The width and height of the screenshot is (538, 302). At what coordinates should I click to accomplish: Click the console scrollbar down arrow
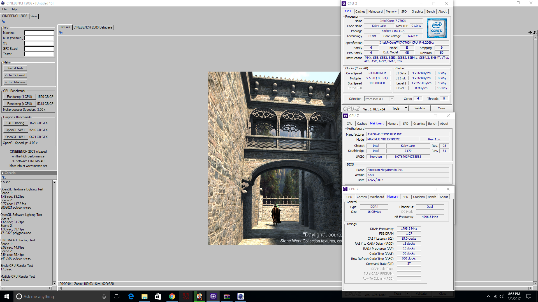(54, 284)
